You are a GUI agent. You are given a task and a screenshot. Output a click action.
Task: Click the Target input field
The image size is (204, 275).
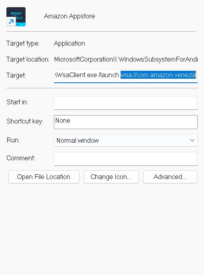click(x=126, y=76)
